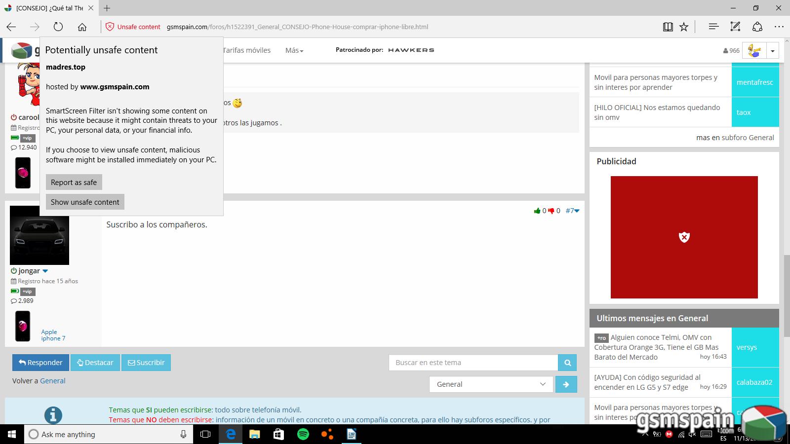Click the Suscribir button
The width and height of the screenshot is (790, 444).
pyautogui.click(x=146, y=363)
